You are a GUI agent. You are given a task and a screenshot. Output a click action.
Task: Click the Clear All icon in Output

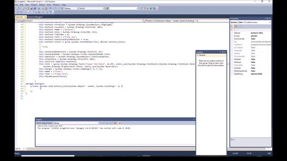click(115, 123)
